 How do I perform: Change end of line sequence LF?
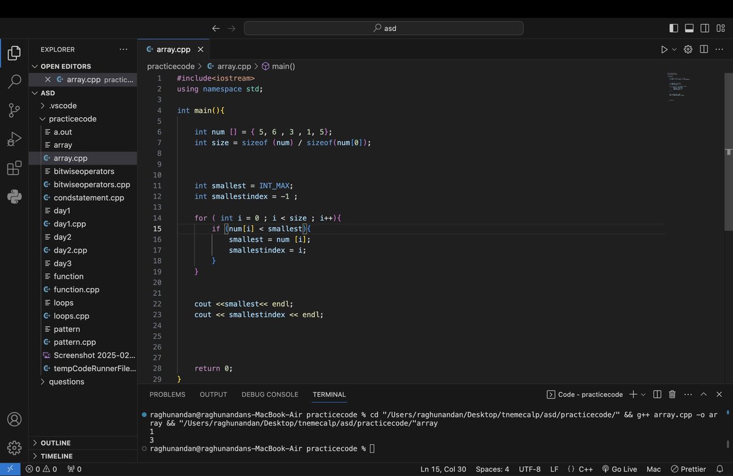click(554, 469)
